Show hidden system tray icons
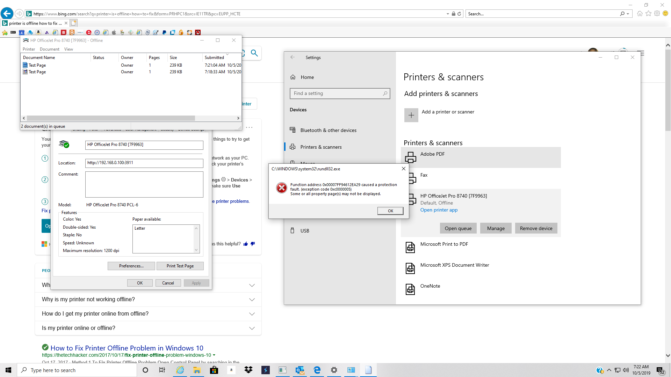671x377 pixels. 609,370
